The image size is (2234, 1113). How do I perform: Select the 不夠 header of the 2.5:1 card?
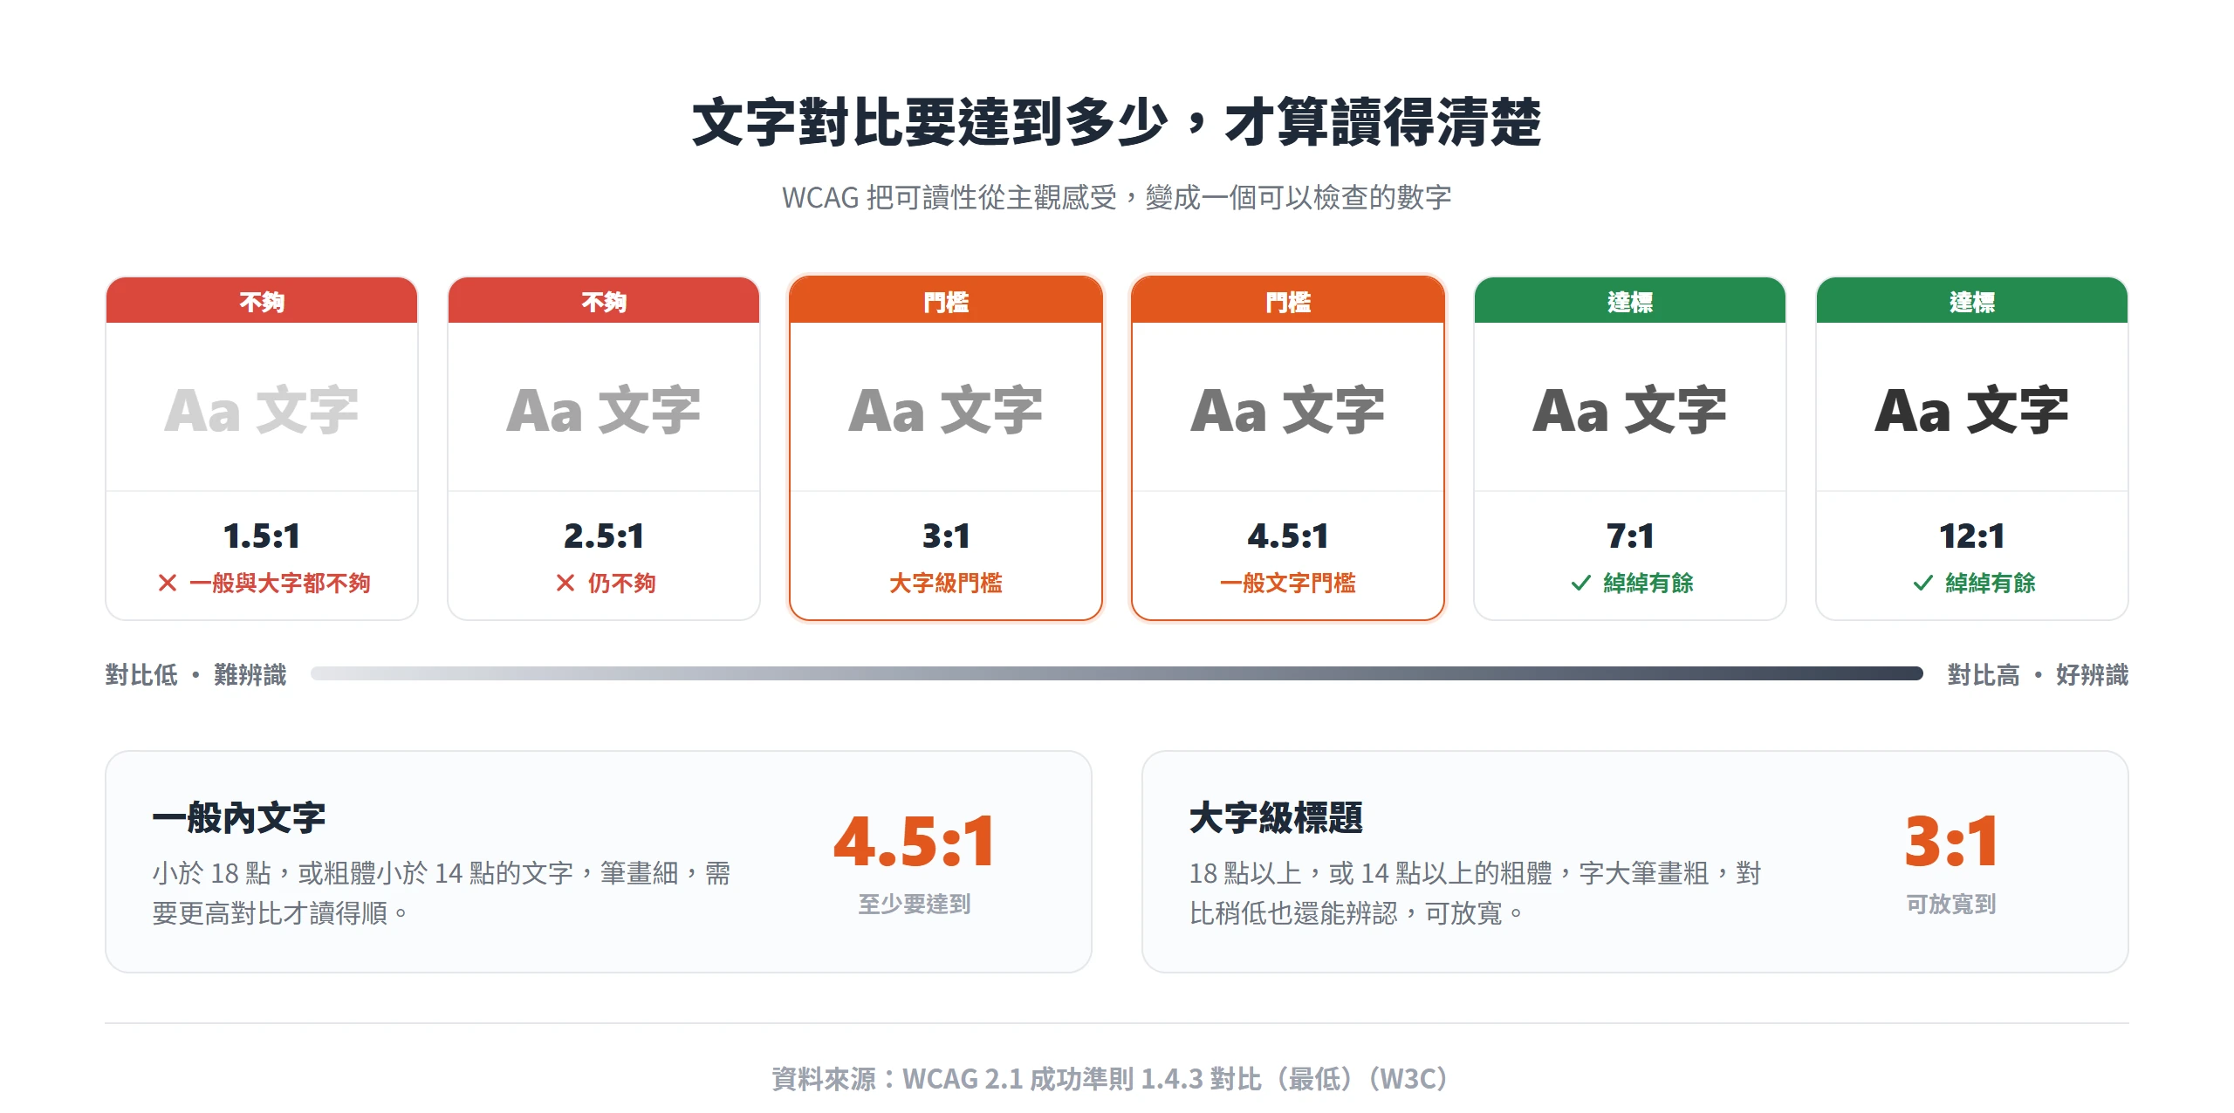coord(604,301)
